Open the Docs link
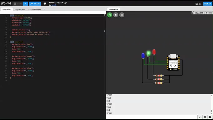 [x=198, y=4]
